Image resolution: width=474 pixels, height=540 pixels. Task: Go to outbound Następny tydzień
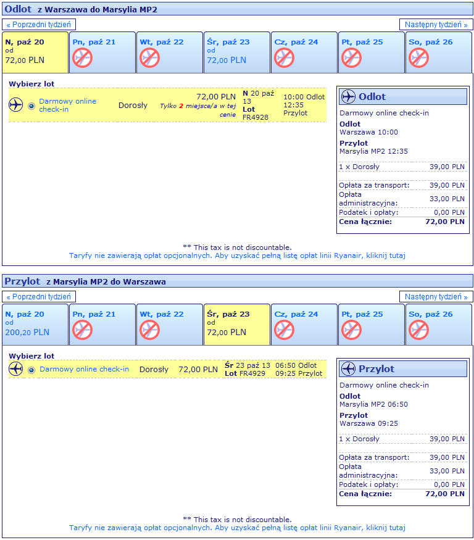(436, 25)
